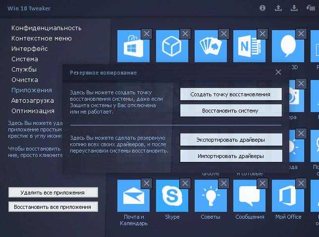319x237 pixels.
Task: Click the Почта и Календарь label
Action: tap(134, 220)
